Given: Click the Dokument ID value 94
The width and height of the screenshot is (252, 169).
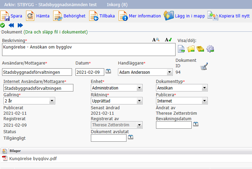Looking at the screenshot, I should point(178,72).
